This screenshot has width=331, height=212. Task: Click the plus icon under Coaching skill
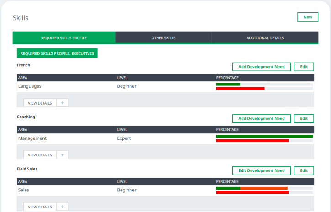pos(62,155)
